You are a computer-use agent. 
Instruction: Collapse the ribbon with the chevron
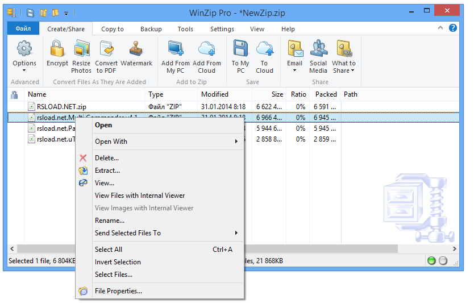tap(440, 28)
